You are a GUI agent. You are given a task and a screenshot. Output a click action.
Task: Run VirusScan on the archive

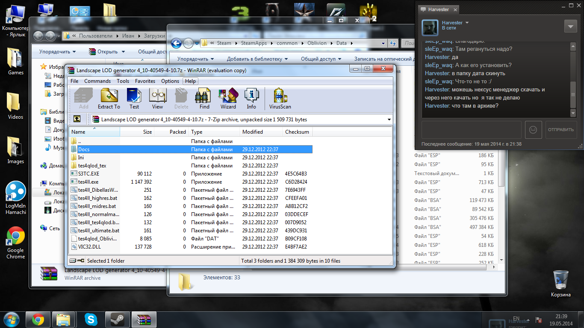[x=280, y=99]
